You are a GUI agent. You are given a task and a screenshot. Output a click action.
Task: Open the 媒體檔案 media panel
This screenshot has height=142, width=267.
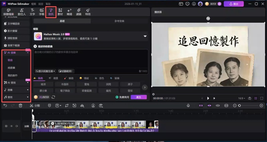9,12
